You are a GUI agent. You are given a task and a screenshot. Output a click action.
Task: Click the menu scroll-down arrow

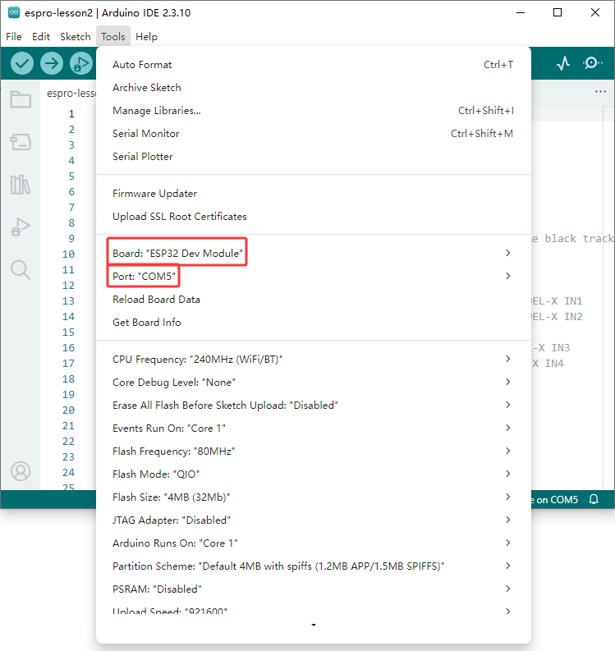pos(314,625)
